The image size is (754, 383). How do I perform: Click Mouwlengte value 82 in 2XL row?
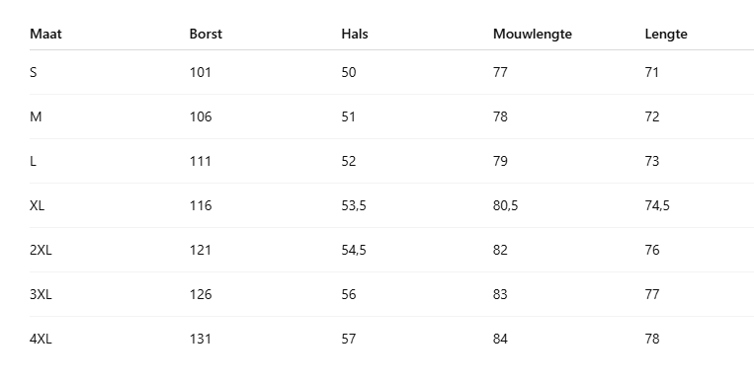point(500,250)
